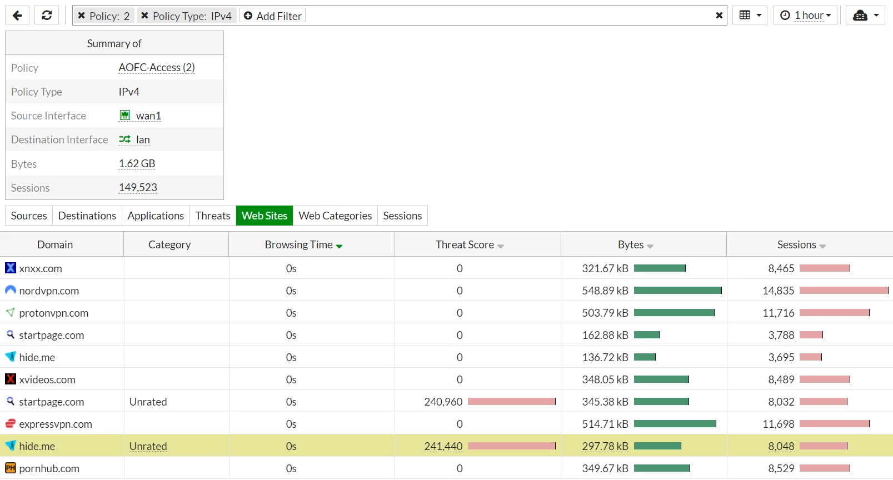Open the table view dropdown
Screen dimensions: 893x480
click(750, 16)
